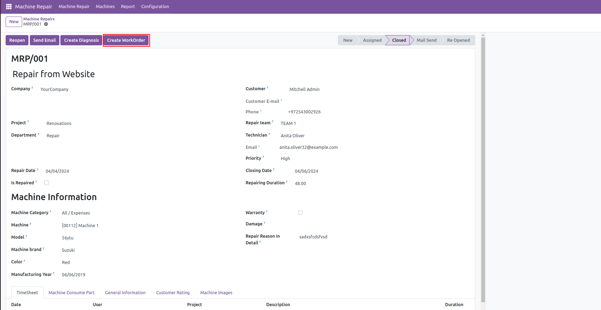601x310 pixels.
Task: Open the General Information tab
Action: point(125,293)
